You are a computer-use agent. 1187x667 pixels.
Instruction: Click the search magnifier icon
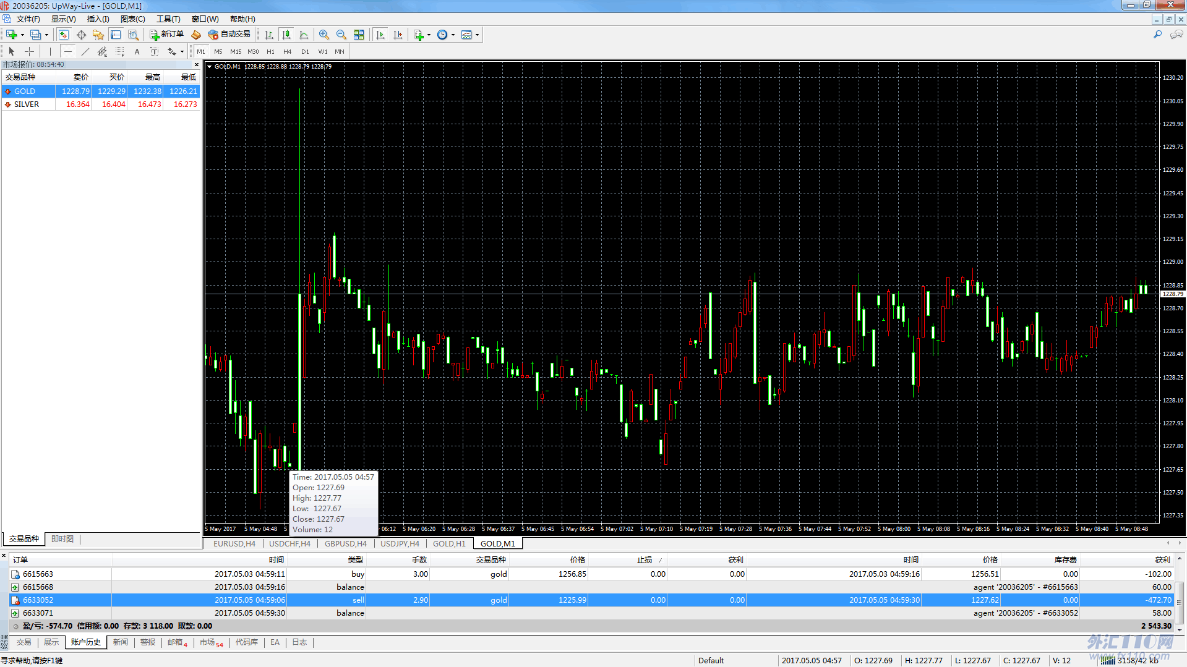pyautogui.click(x=1157, y=35)
